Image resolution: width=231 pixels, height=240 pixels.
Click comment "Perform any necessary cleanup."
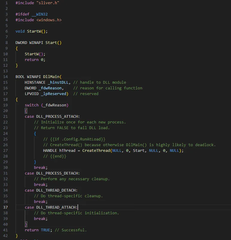coord(72,179)
